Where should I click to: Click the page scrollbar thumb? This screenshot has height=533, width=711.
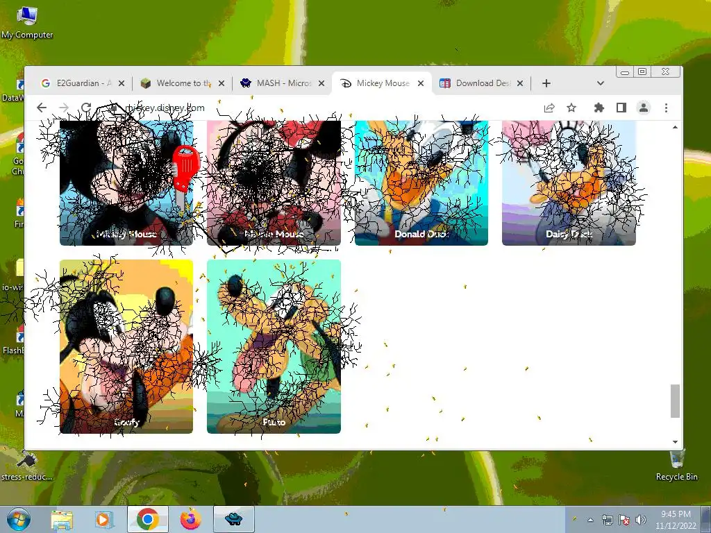pos(675,401)
